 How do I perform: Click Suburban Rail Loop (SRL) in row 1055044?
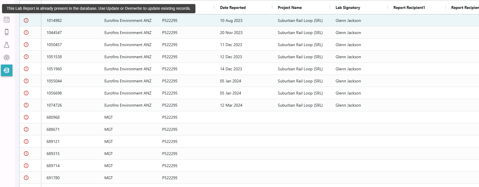pyautogui.click(x=300, y=81)
